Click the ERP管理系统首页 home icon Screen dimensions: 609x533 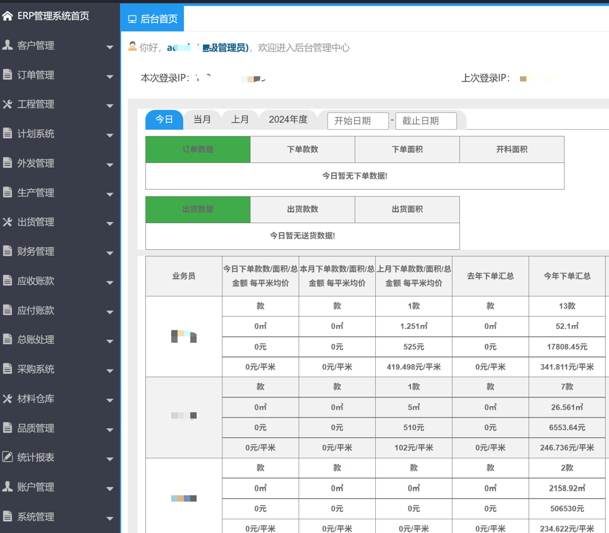[x=8, y=16]
